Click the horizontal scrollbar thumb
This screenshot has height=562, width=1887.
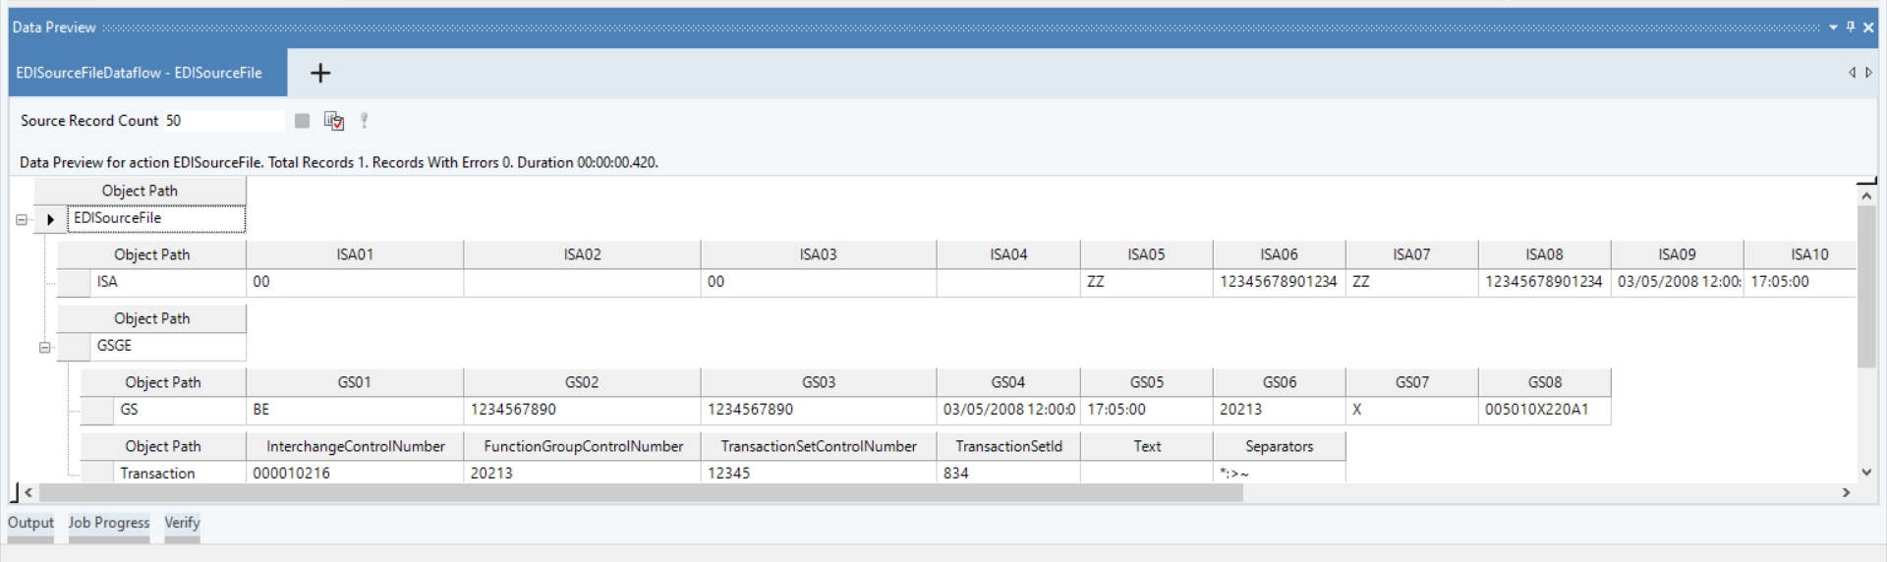(x=641, y=492)
